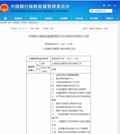Go to 银保监会机关 in breadcrumb
This screenshot has height=134, width=120.
click(33, 23)
